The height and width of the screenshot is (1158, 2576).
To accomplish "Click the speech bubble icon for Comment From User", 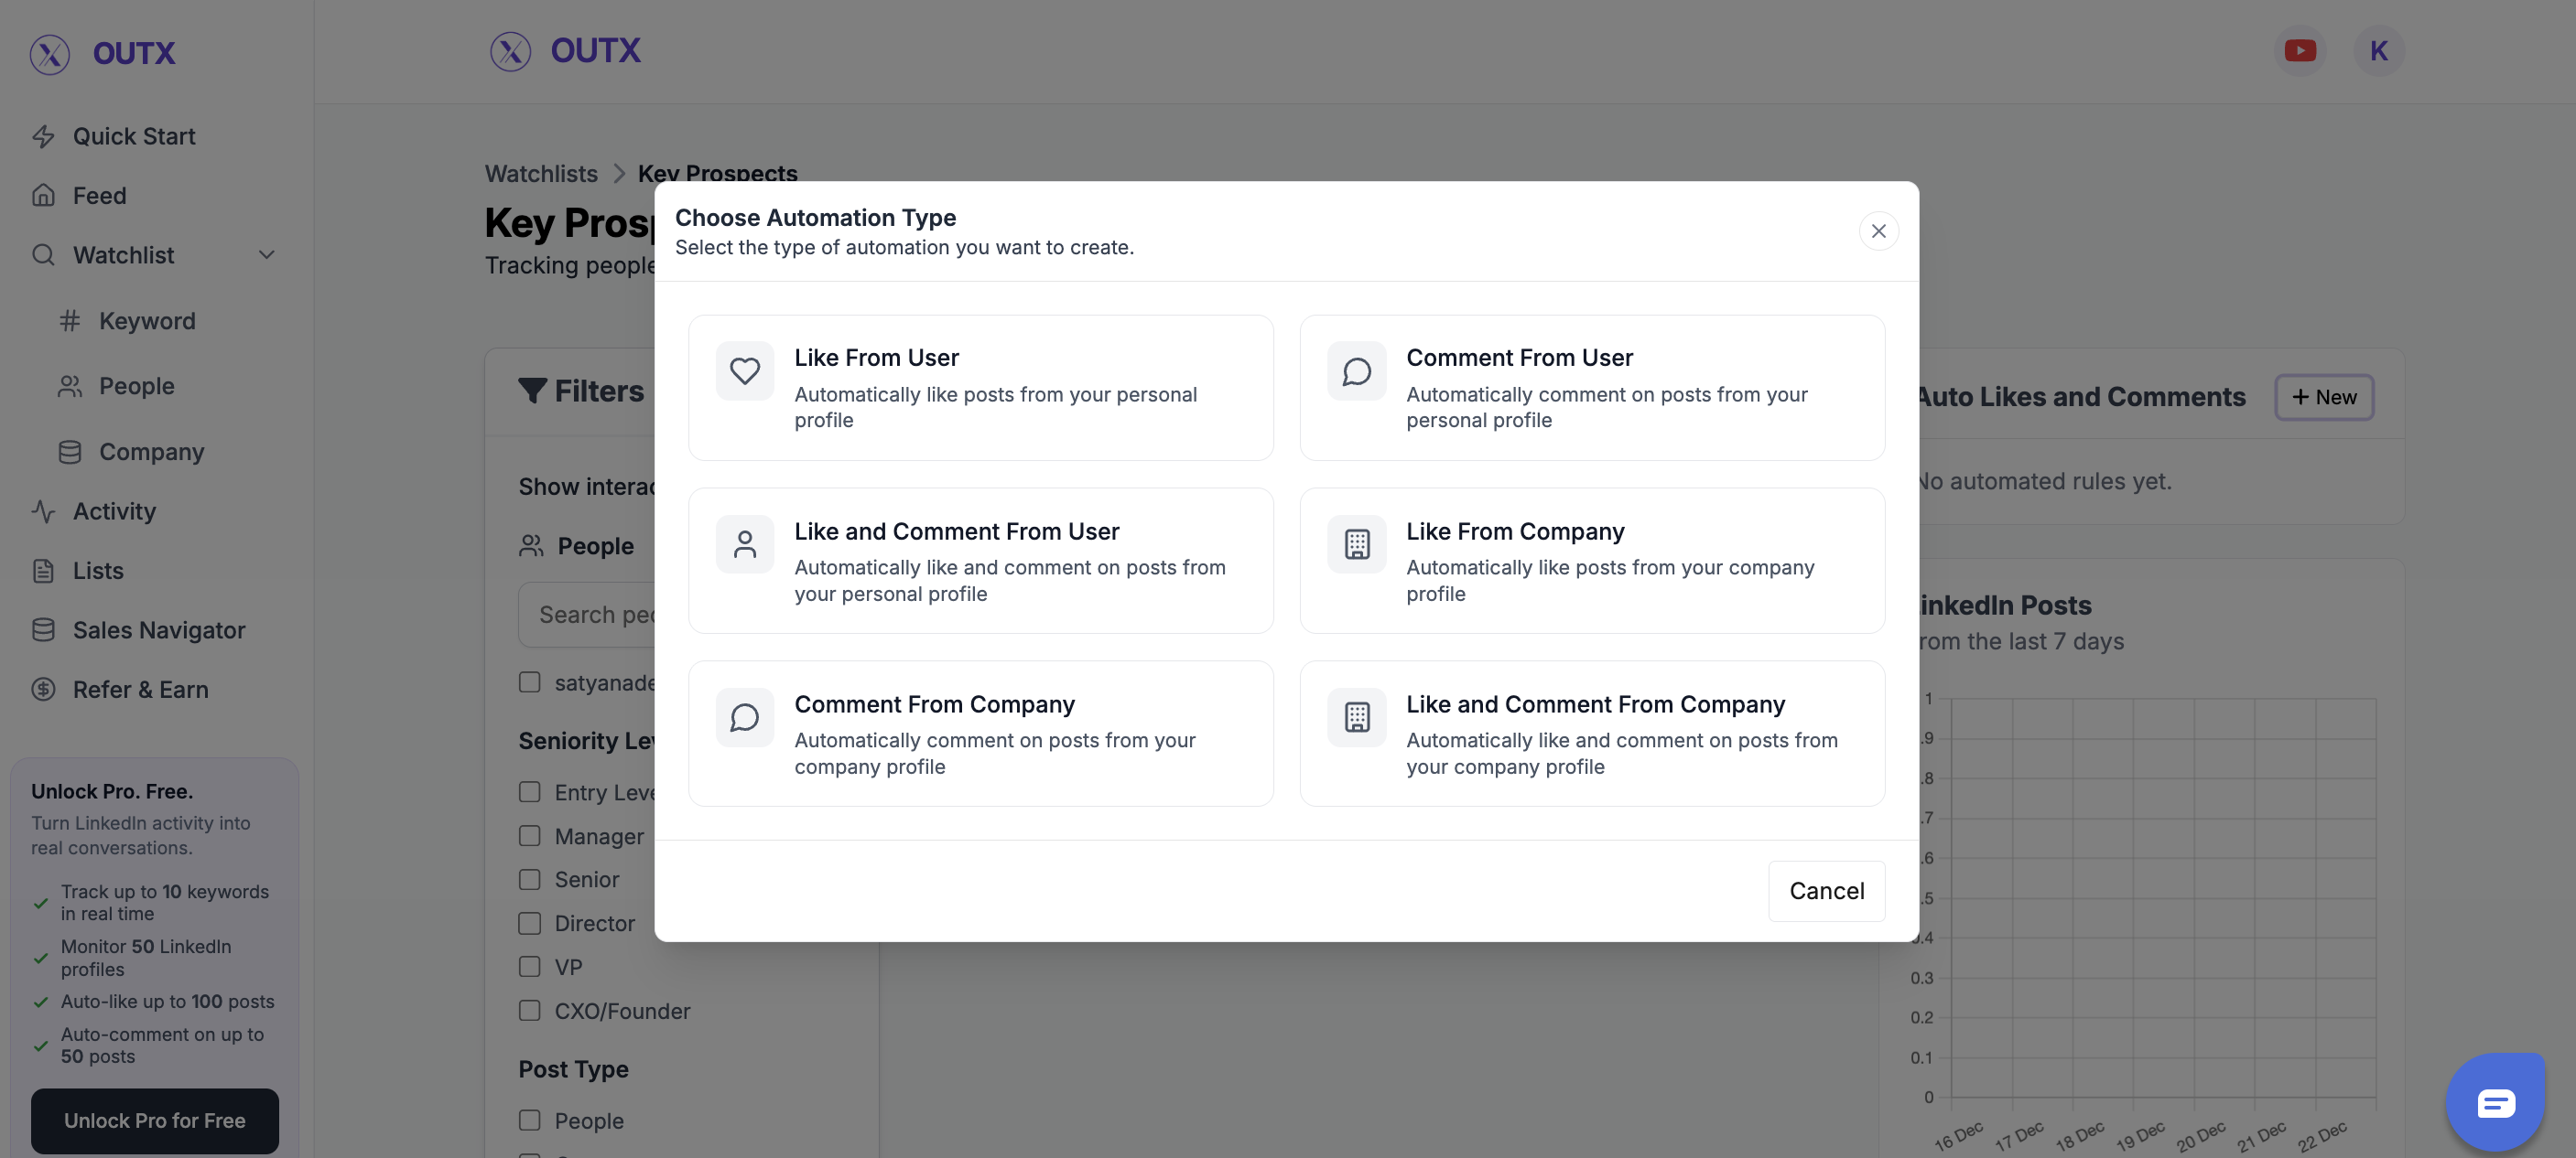I will click(1356, 370).
